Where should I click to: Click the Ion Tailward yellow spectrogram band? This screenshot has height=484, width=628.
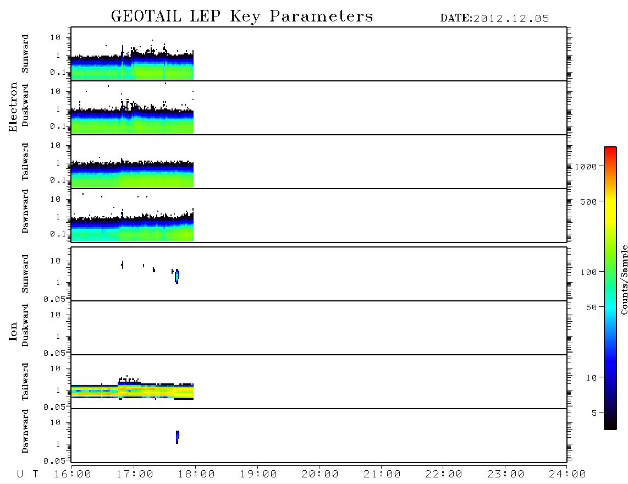[132, 391]
